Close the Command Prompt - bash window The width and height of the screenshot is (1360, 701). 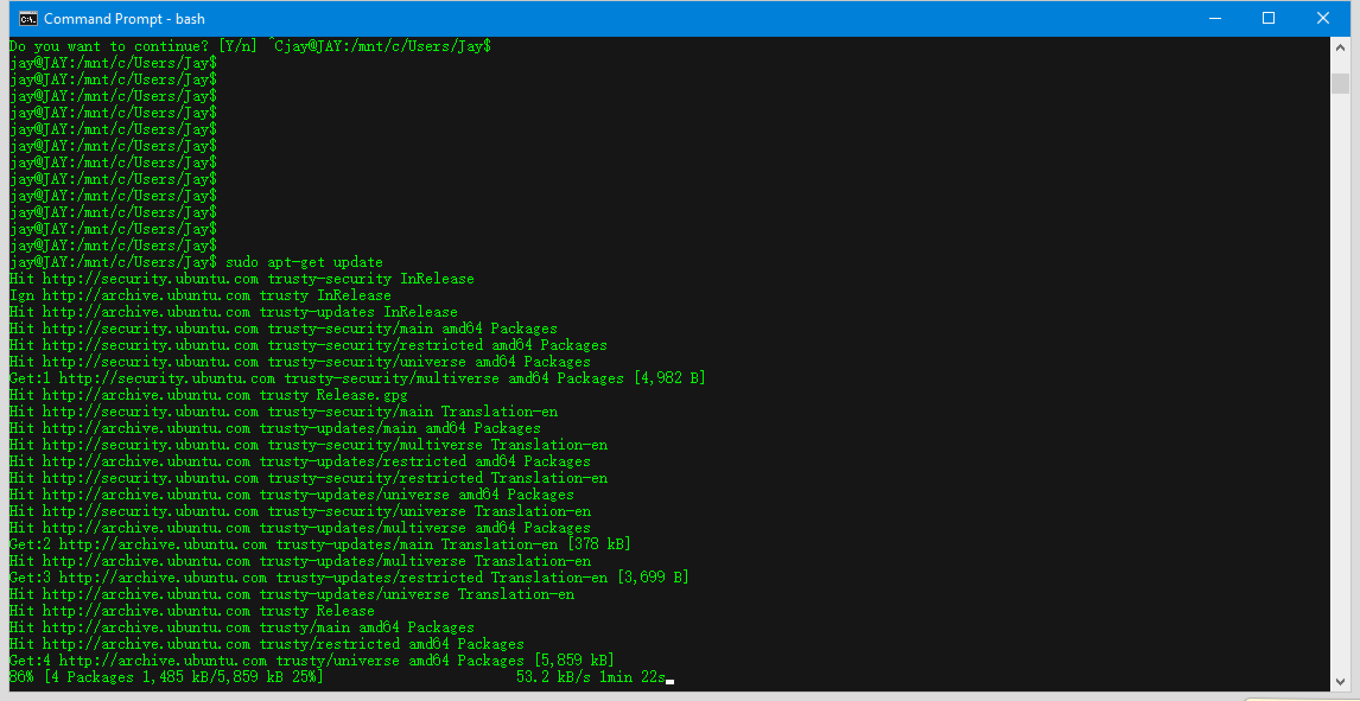pyautogui.click(x=1323, y=18)
